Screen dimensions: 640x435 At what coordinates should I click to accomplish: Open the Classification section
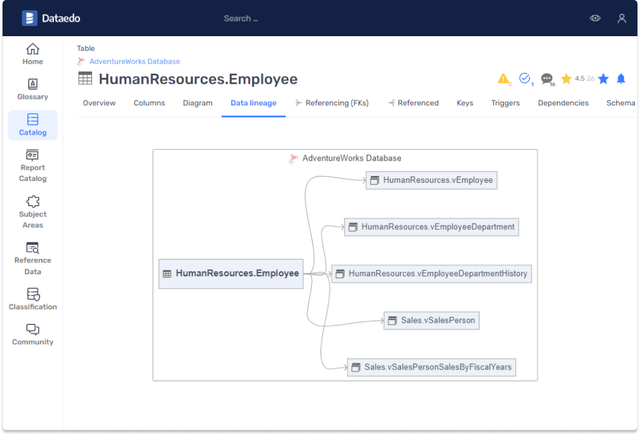(x=32, y=298)
